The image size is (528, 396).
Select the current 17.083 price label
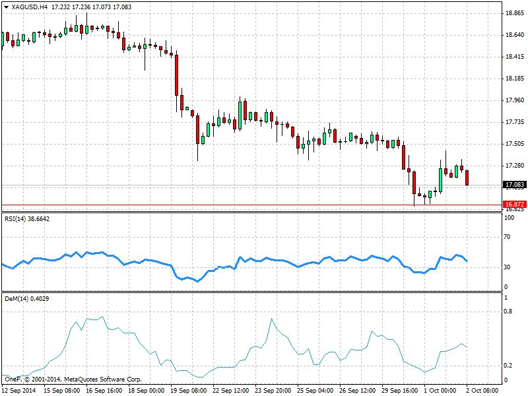click(x=515, y=185)
